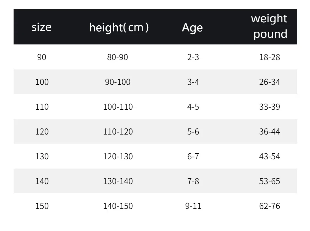Click the 'Age' column header

coord(192,28)
